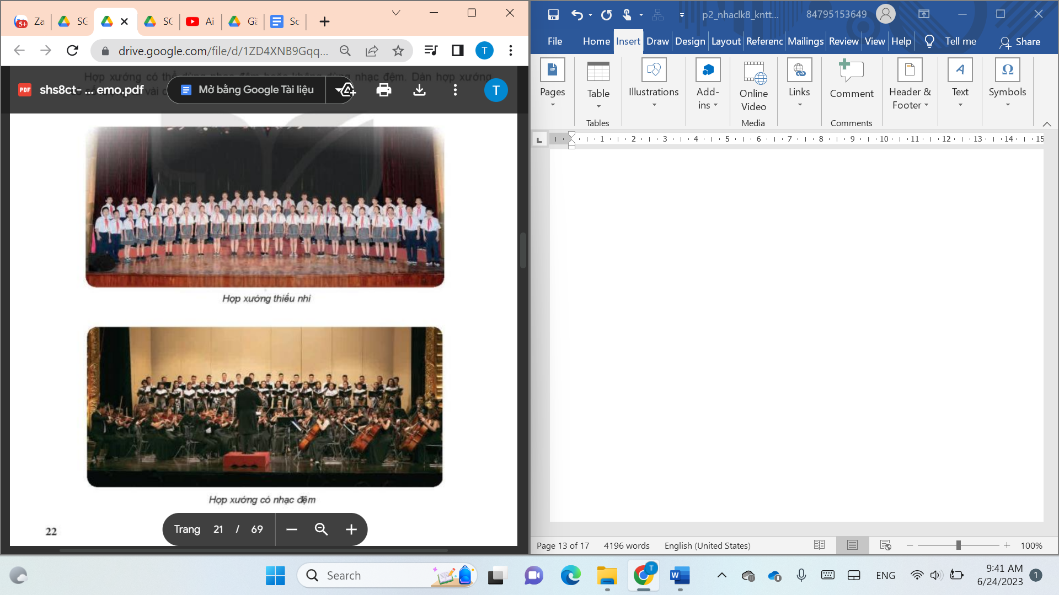Open Chrome three-dot menu

pos(511,51)
